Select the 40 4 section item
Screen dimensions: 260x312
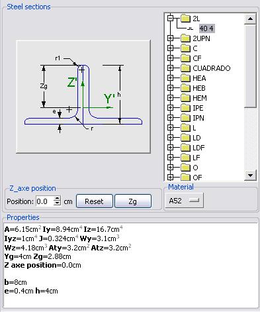(206, 28)
